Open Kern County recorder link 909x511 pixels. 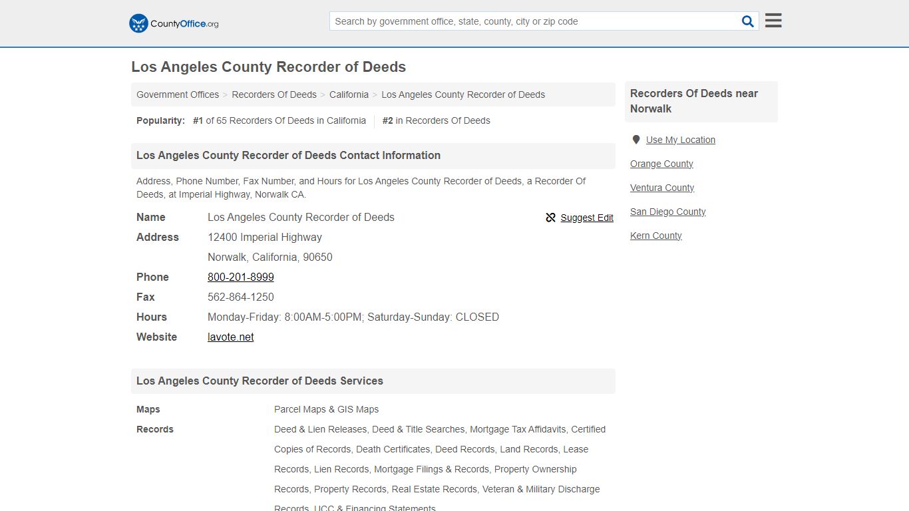tap(656, 236)
